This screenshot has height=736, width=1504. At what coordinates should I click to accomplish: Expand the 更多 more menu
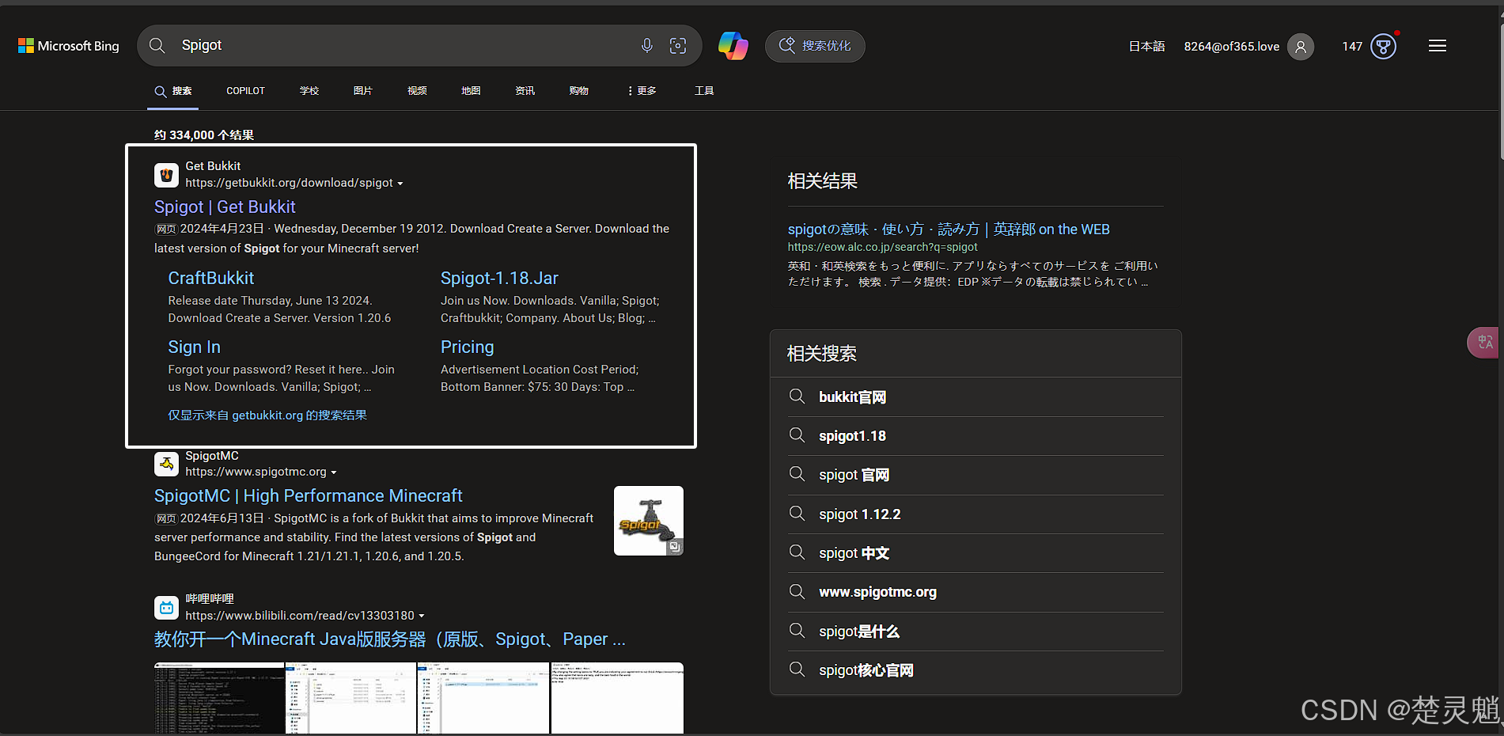point(642,91)
